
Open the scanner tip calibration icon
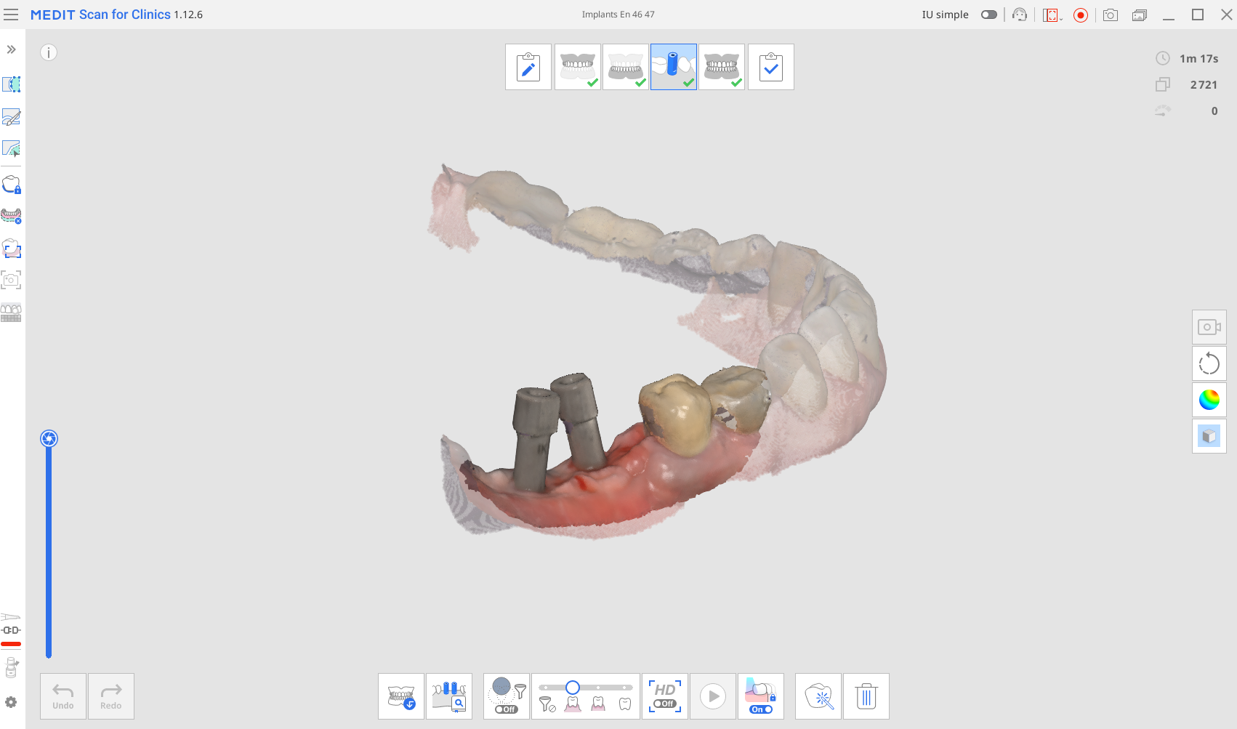tap(11, 667)
